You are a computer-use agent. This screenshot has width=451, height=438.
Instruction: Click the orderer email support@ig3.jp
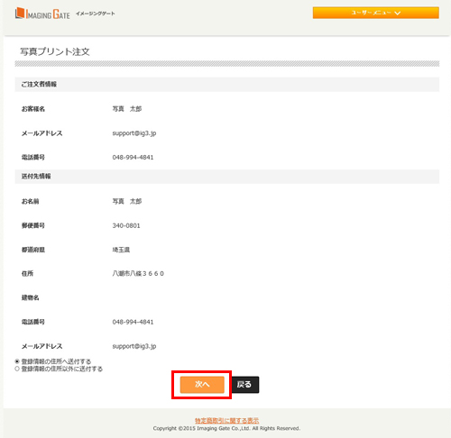click(134, 133)
